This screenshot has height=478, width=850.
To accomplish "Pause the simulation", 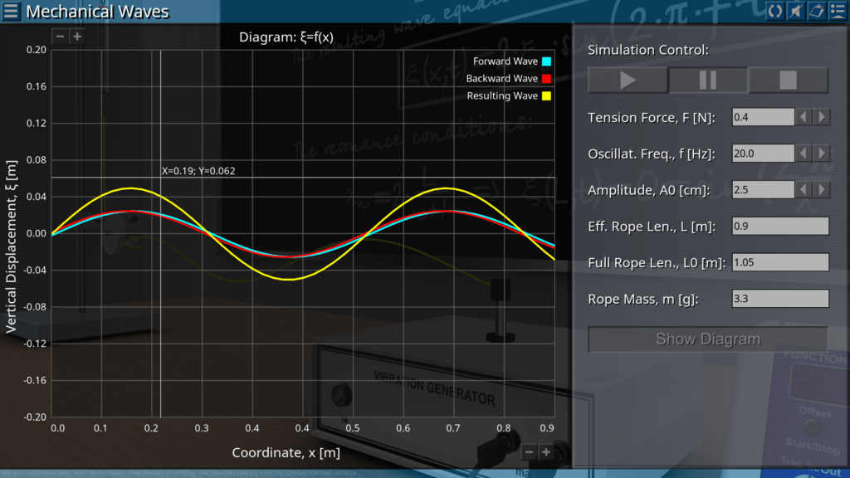I will point(708,80).
